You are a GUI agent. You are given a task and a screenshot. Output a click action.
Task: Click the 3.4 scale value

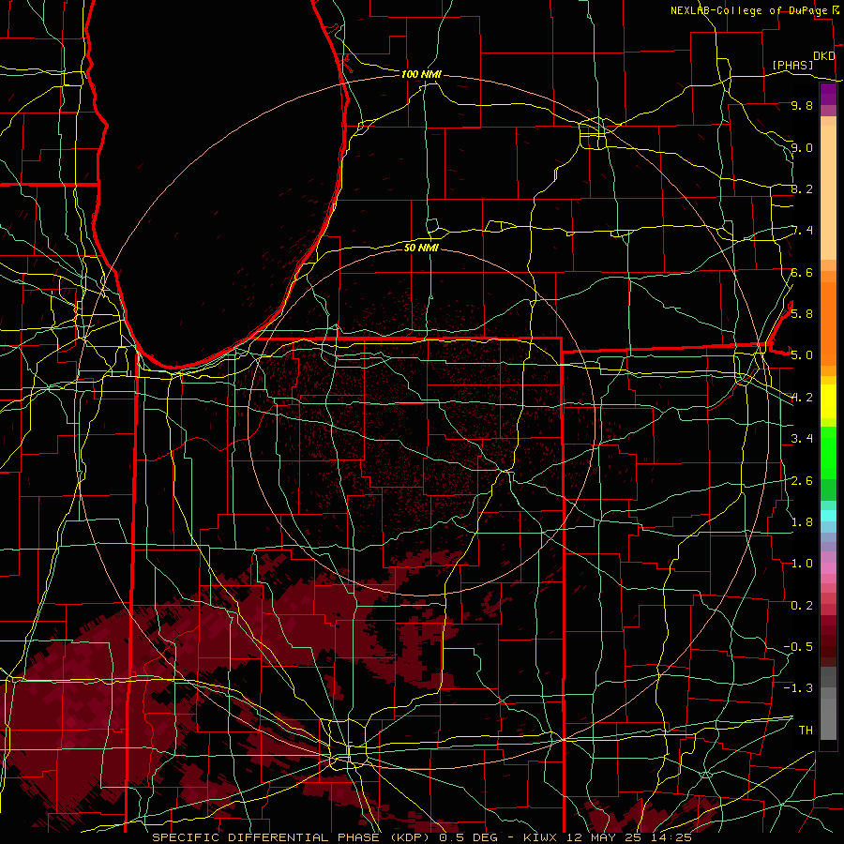tap(802, 439)
